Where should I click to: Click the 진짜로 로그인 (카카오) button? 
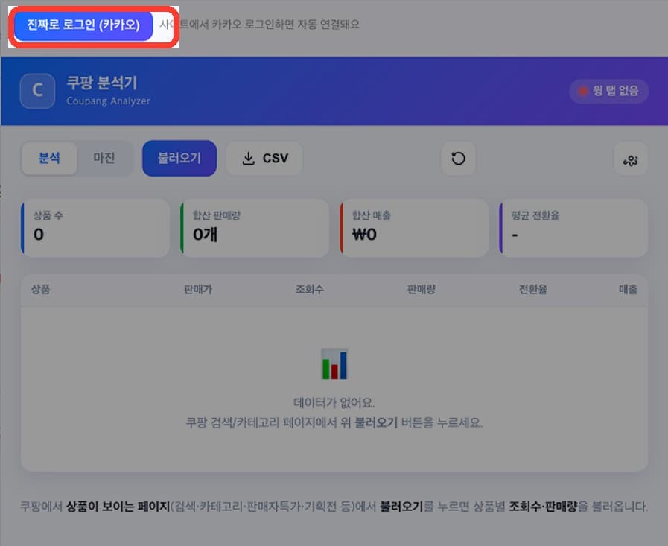tap(83, 25)
